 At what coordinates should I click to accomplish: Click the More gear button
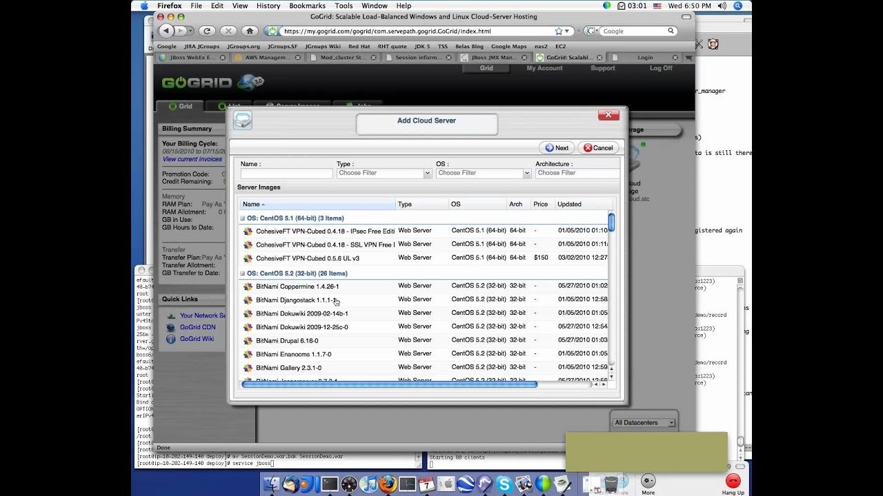[x=648, y=481]
